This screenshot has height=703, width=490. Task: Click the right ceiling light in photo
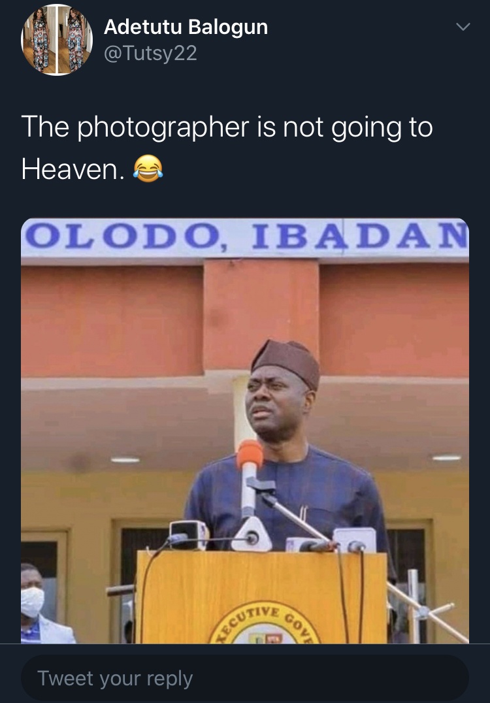446,458
